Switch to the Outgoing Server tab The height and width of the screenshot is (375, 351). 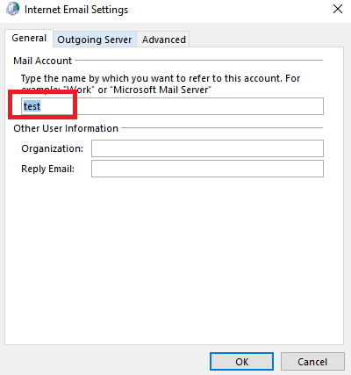click(x=95, y=40)
